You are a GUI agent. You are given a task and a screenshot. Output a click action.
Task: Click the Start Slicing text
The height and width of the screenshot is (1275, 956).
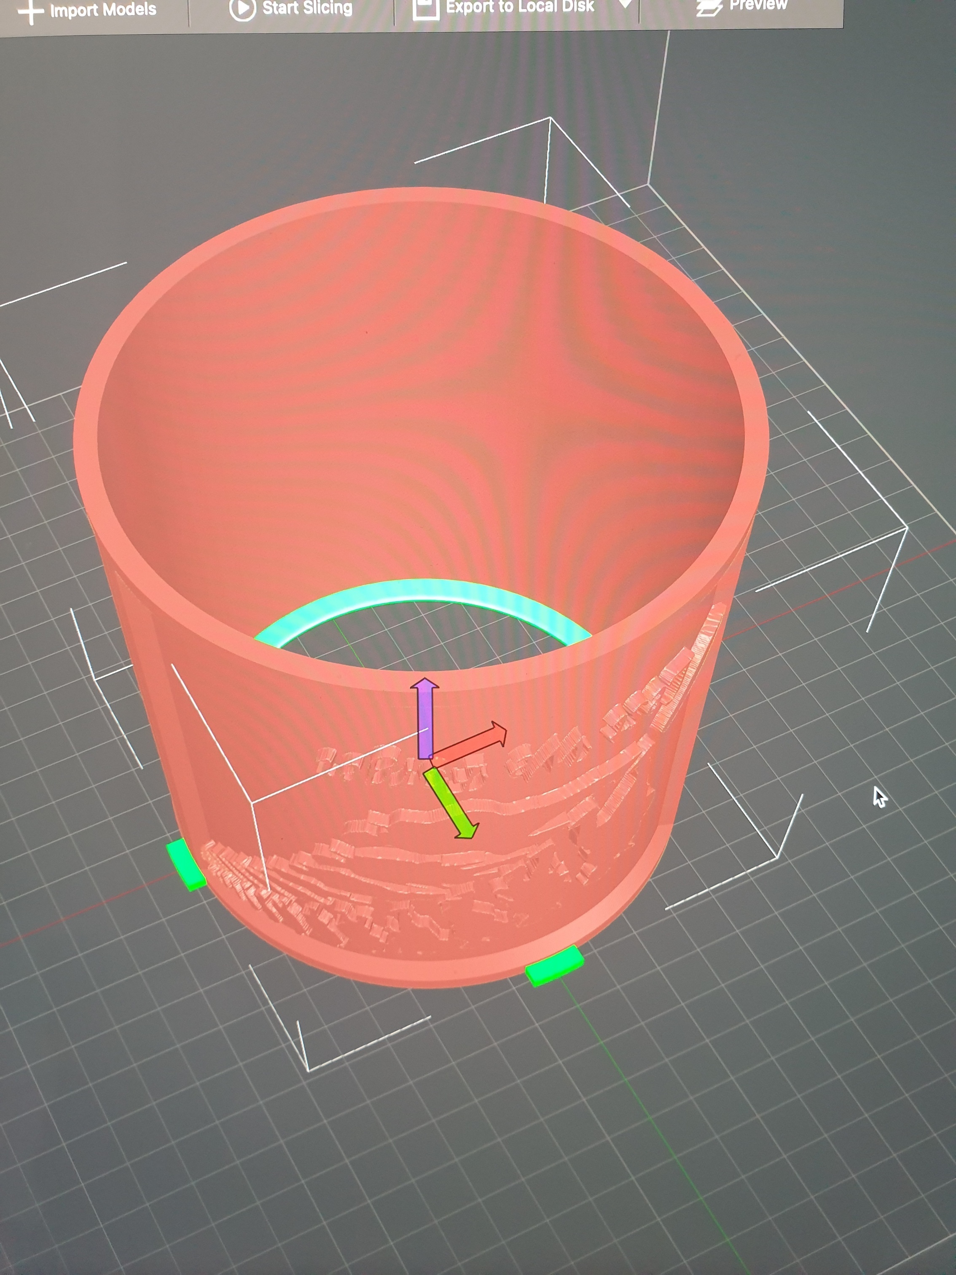307,8
